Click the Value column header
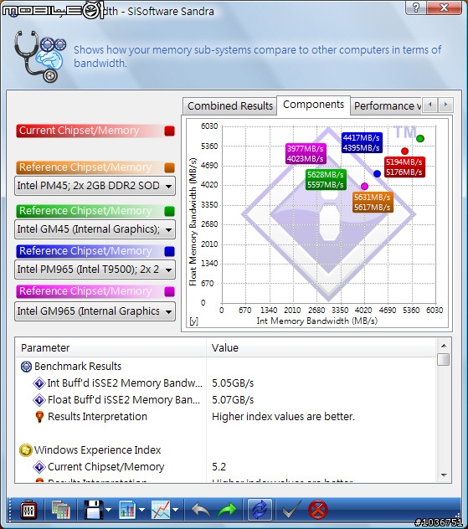Viewport: 468px width, 529px height. click(321, 348)
